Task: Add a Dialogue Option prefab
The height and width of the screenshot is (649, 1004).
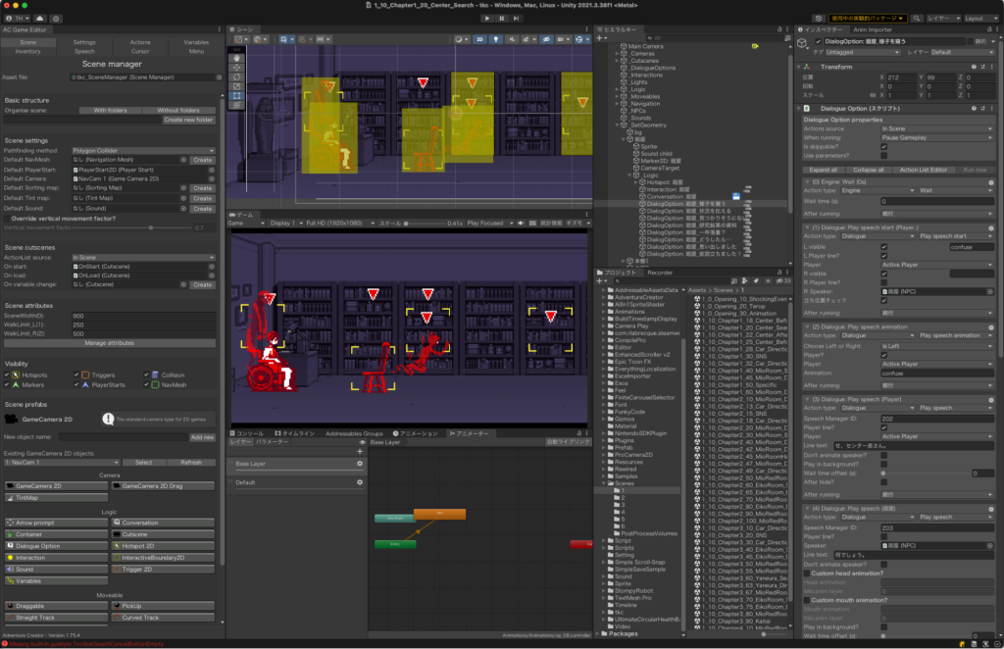Action: (x=57, y=546)
